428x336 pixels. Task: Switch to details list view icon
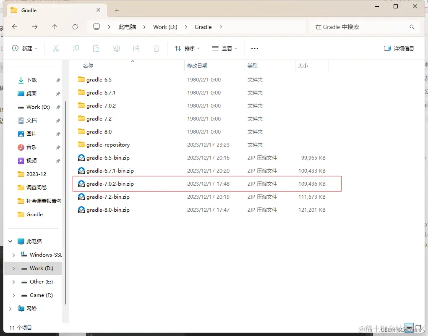tap(409, 327)
